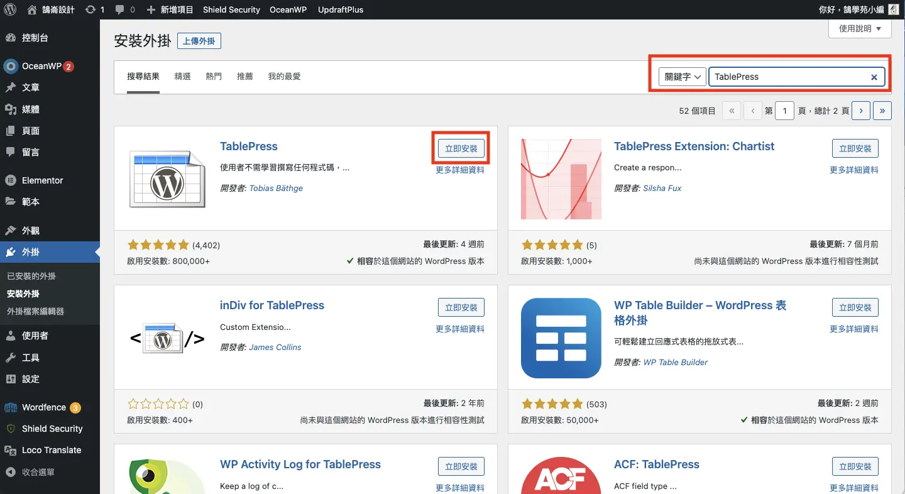The width and height of the screenshot is (905, 494).
Task: Click the plus 新增項目 in admin bar
Action: click(170, 9)
